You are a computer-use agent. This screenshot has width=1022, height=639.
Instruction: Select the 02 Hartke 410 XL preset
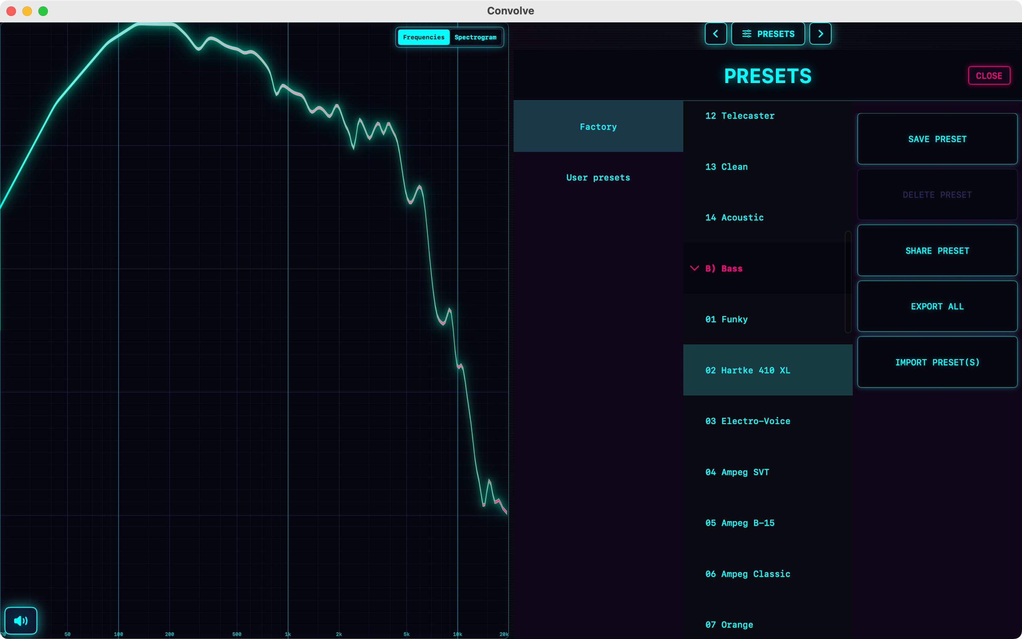(767, 370)
